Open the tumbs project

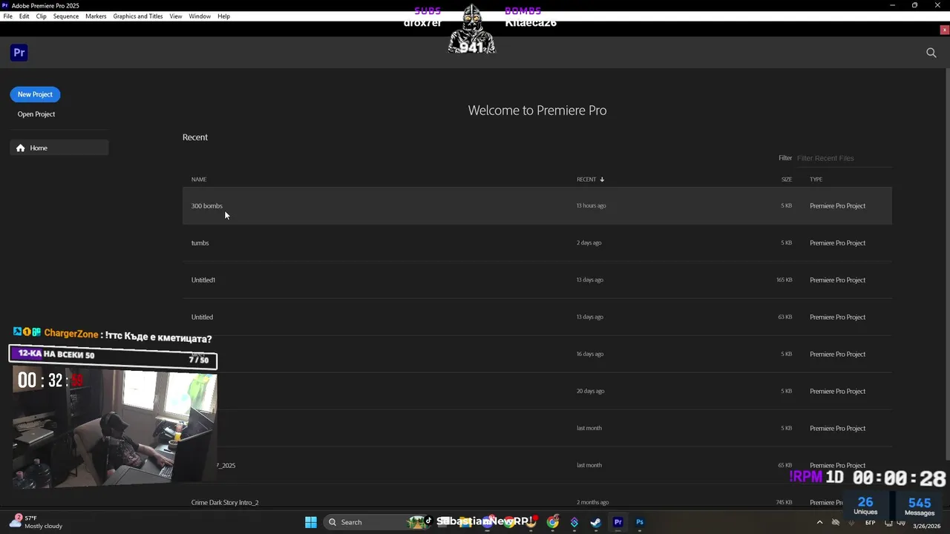pyautogui.click(x=537, y=243)
